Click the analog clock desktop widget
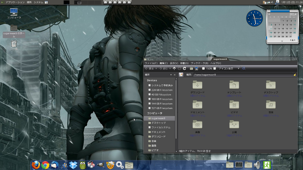Viewport: 303px width, 170px height. coord(255,18)
